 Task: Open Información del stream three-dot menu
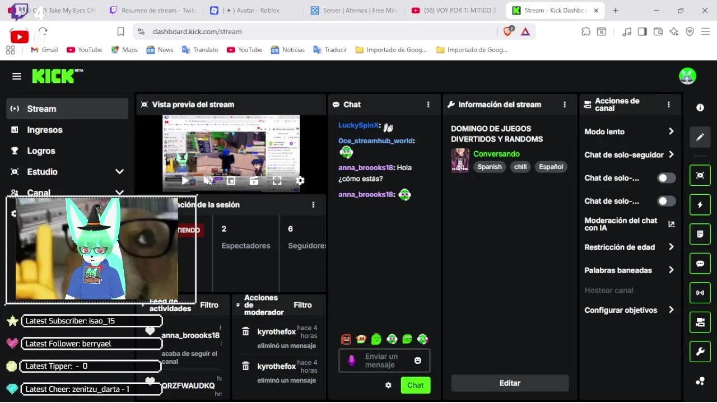coord(565,105)
